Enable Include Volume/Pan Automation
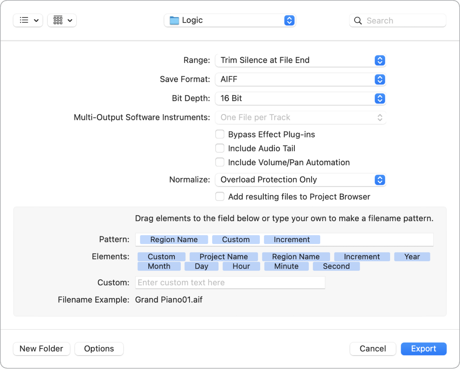 (x=220, y=162)
